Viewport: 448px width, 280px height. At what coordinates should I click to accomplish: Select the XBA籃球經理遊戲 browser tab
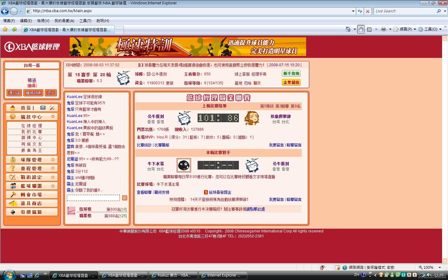tap(68, 30)
